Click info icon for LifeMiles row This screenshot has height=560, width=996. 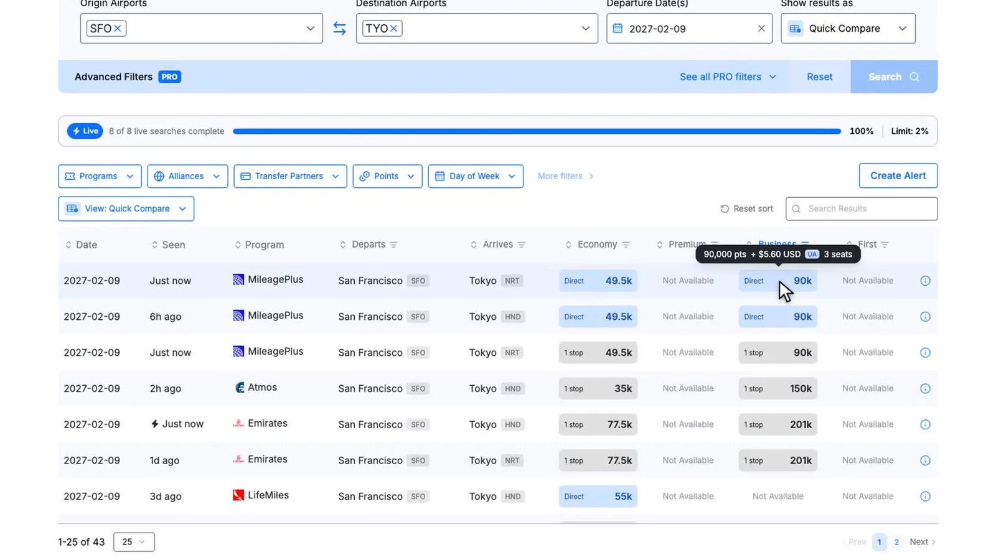pos(925,497)
